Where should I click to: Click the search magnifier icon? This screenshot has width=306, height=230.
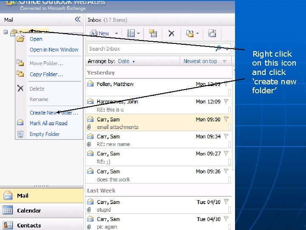[x=218, y=48]
